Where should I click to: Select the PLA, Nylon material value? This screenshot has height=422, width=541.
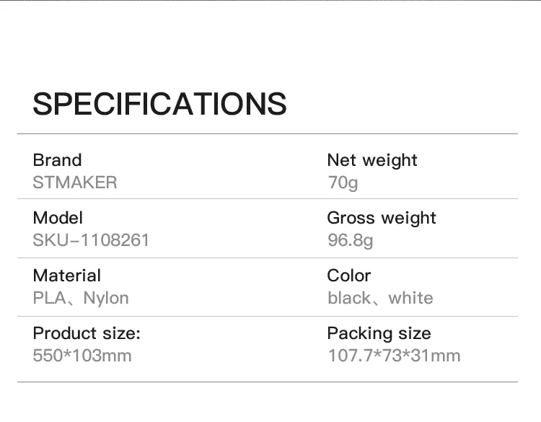81,298
